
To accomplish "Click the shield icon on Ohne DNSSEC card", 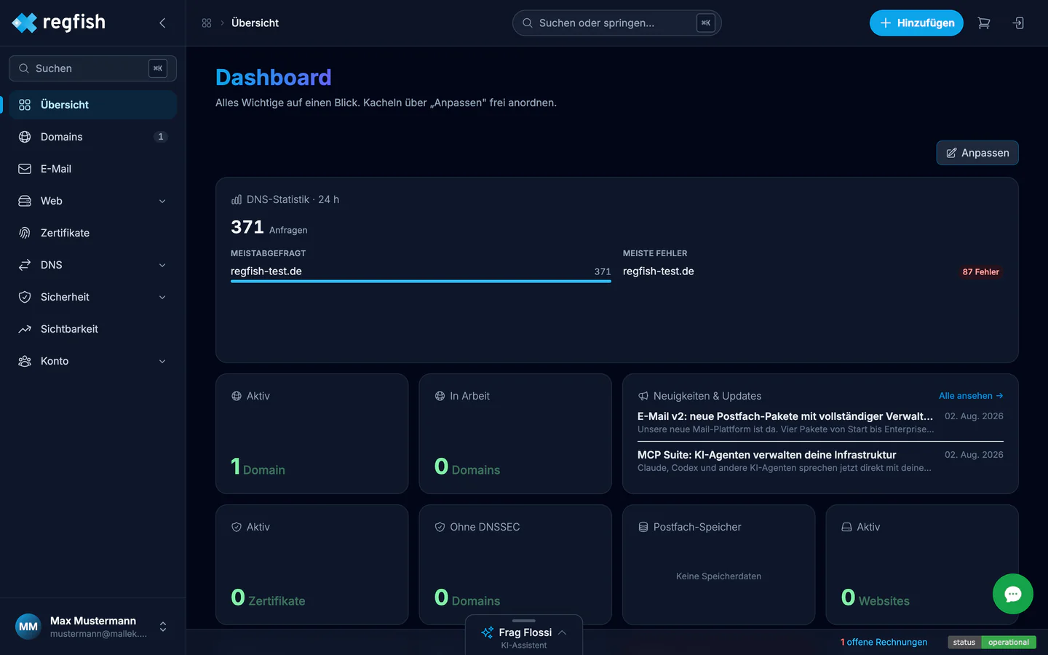I will coord(440,527).
